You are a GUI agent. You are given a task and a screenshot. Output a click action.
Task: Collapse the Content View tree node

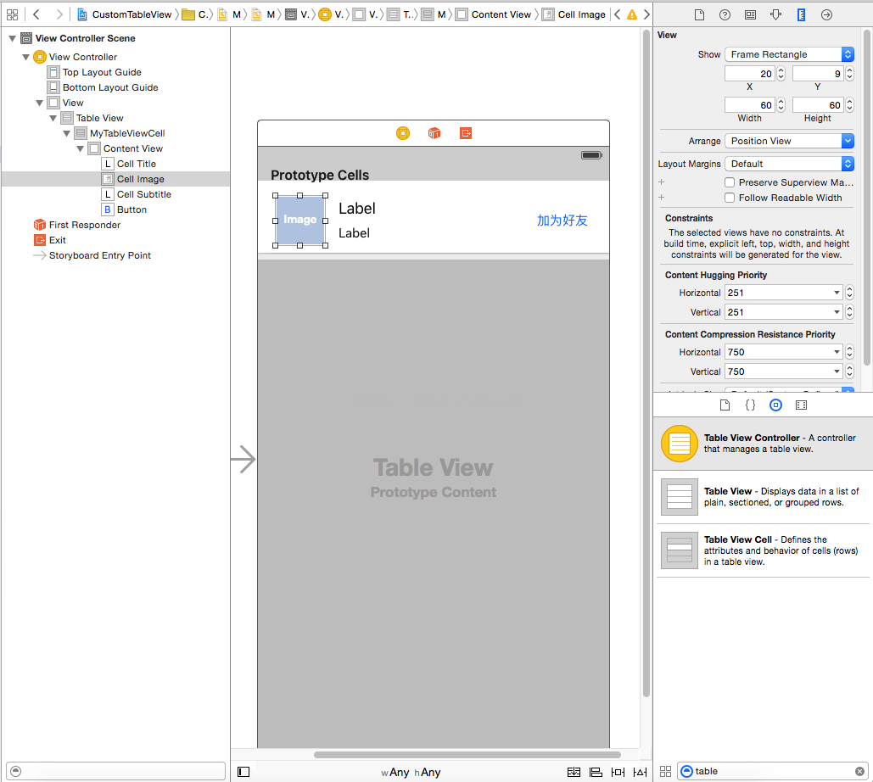coord(80,148)
